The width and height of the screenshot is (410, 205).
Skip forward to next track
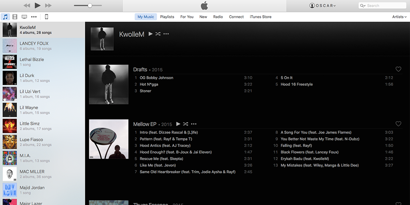coord(48,6)
